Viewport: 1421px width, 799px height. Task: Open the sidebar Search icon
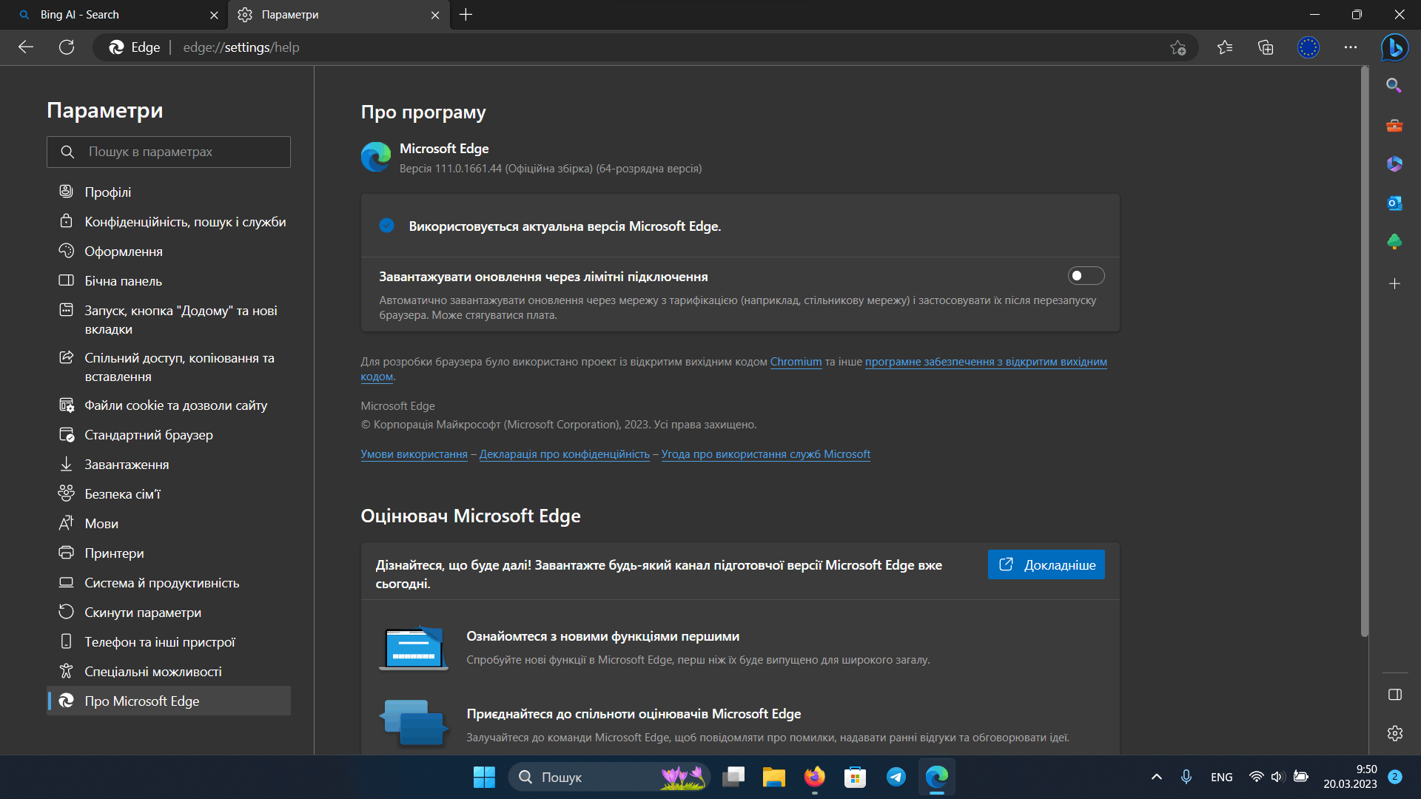[1394, 85]
